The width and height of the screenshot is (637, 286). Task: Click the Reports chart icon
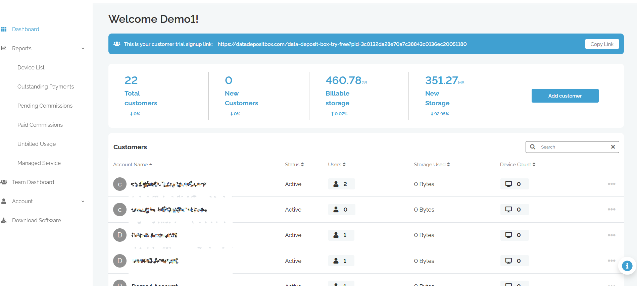tap(4, 48)
